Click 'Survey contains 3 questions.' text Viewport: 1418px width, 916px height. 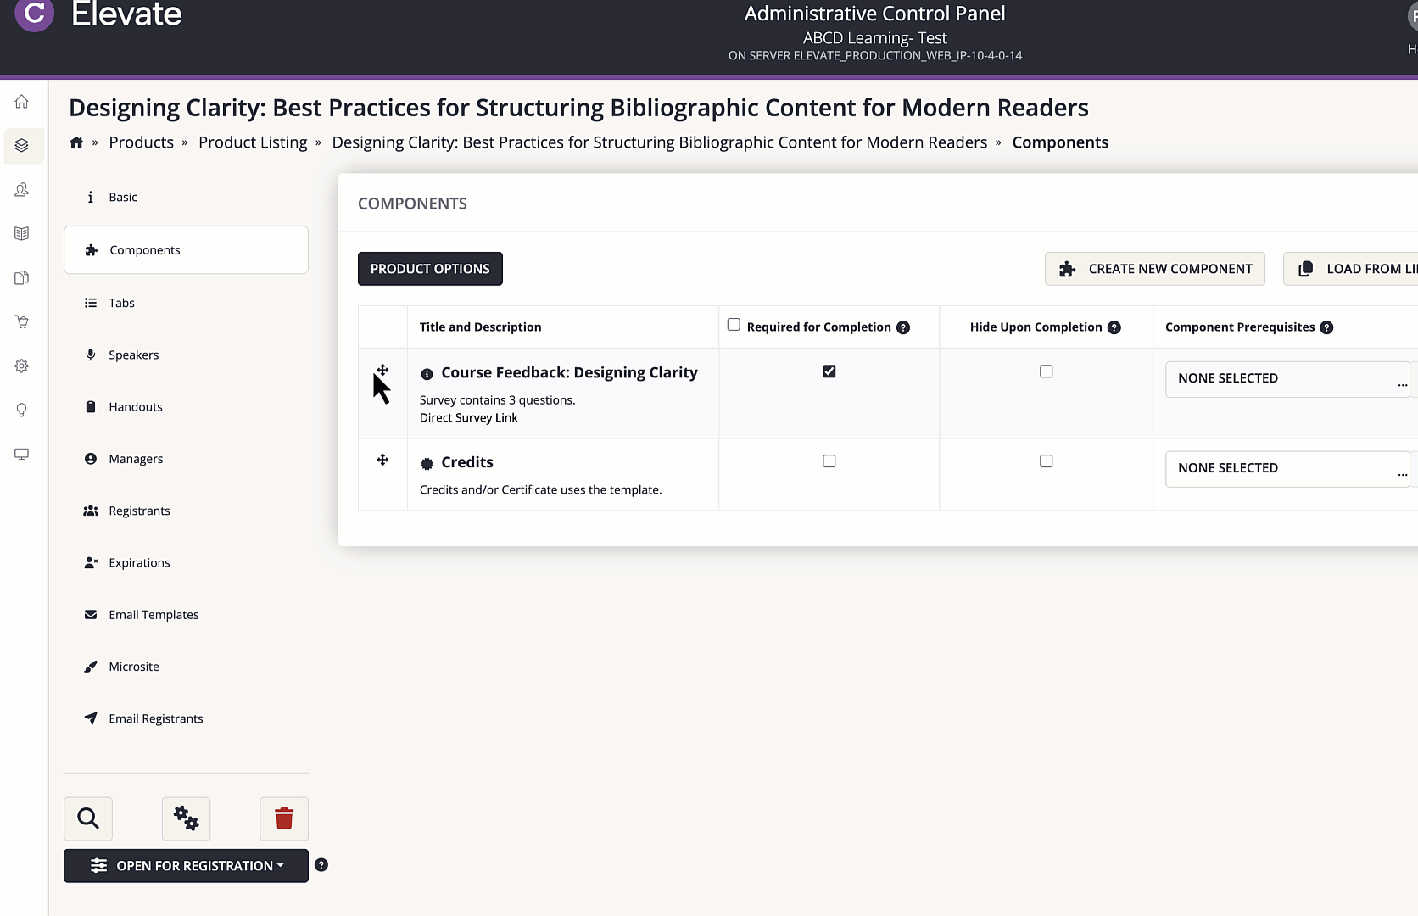pos(497,400)
